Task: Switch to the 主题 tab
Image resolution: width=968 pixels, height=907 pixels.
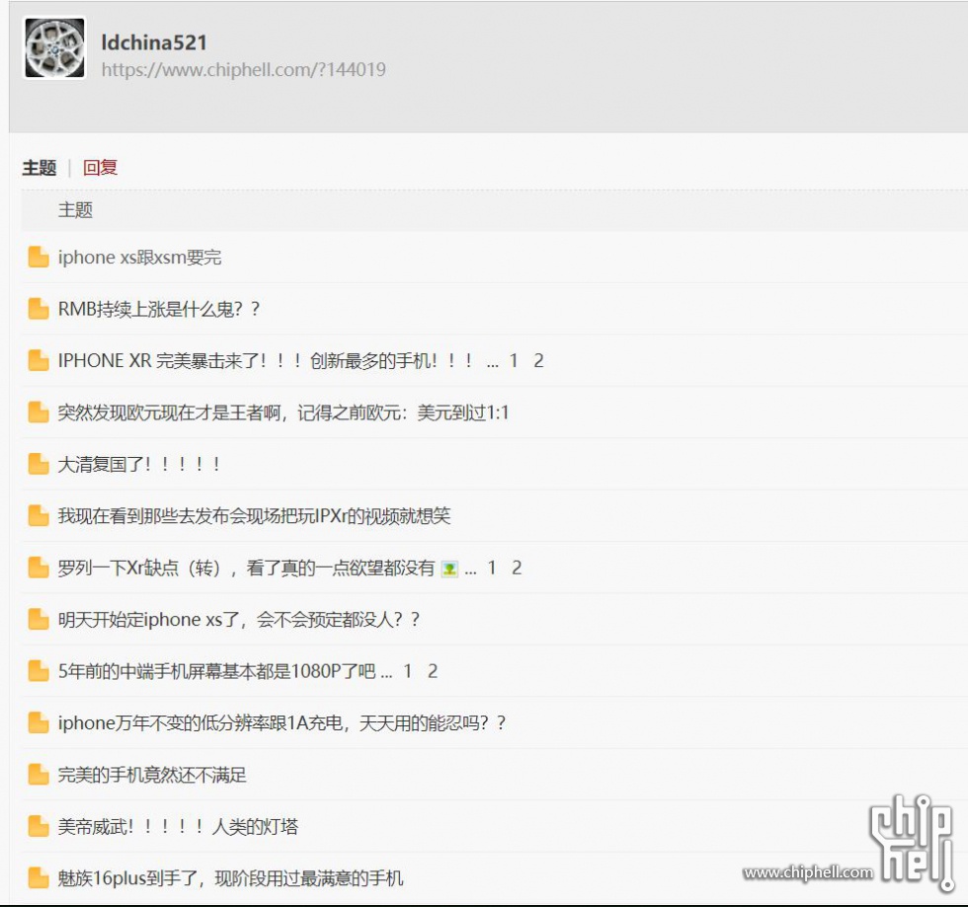Action: click(39, 168)
